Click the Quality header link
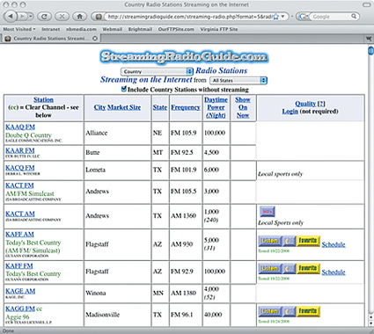The height and width of the screenshot is (334, 374). click(305, 104)
